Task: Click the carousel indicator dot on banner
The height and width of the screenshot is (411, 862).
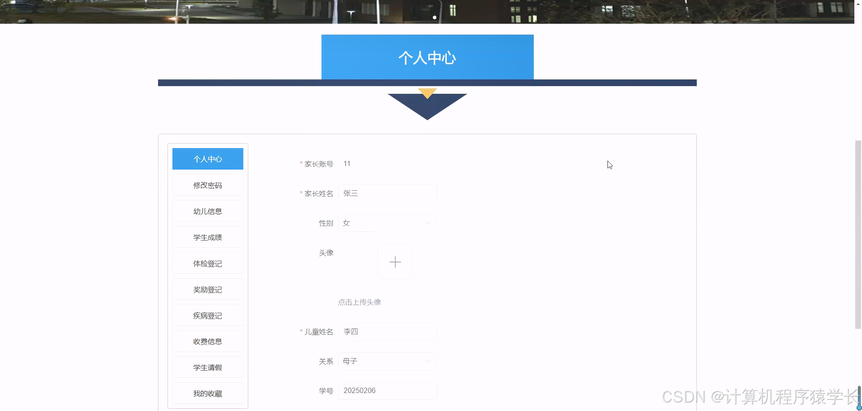Action: (x=435, y=17)
